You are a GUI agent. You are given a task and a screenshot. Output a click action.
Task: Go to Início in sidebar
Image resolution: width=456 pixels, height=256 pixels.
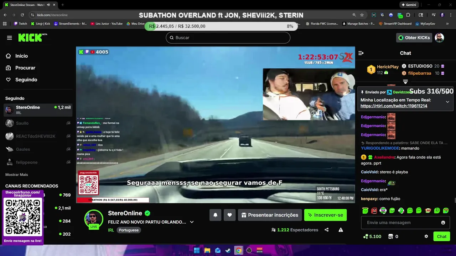(x=21, y=56)
